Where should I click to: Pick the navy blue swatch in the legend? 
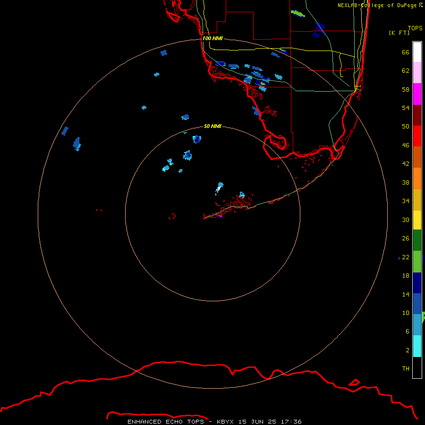tap(417, 283)
